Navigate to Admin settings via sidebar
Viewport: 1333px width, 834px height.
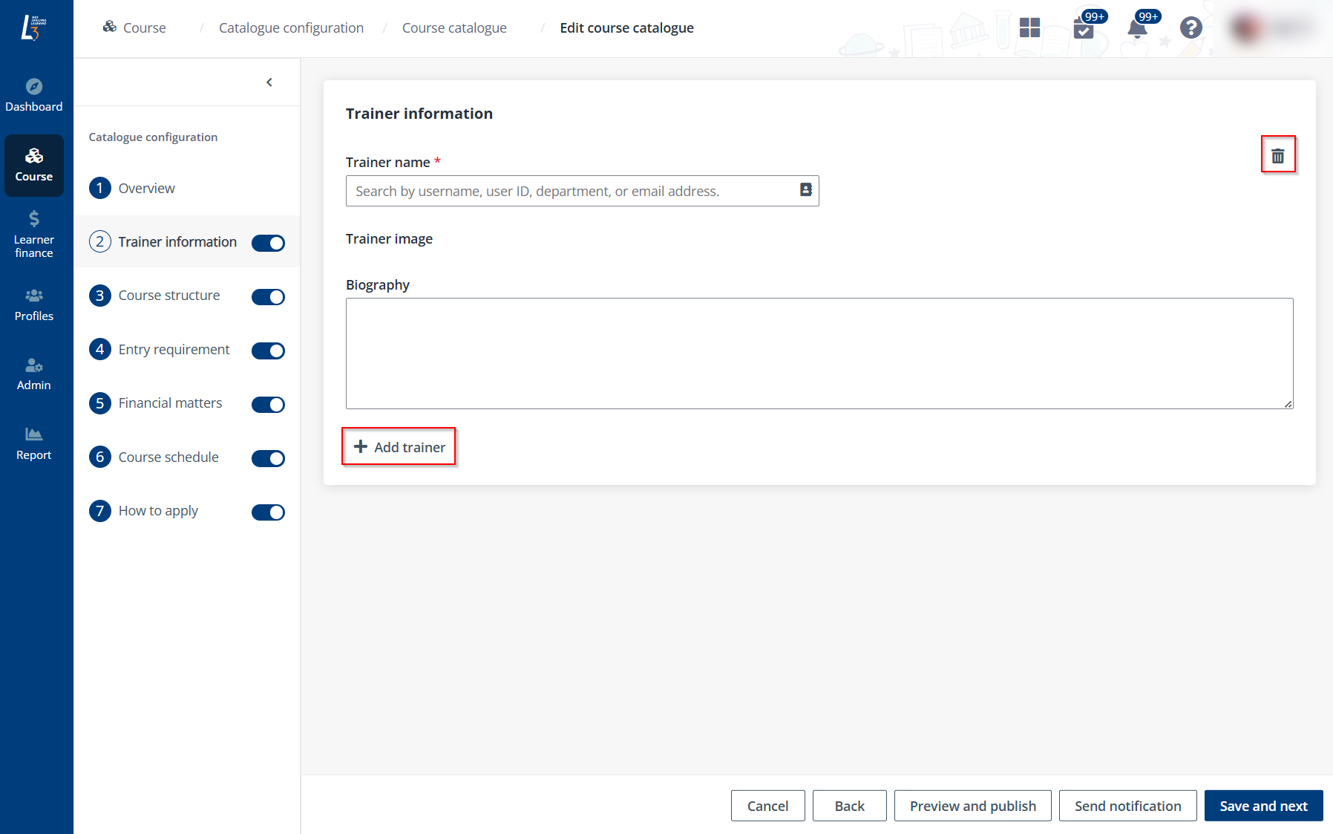pyautogui.click(x=34, y=372)
